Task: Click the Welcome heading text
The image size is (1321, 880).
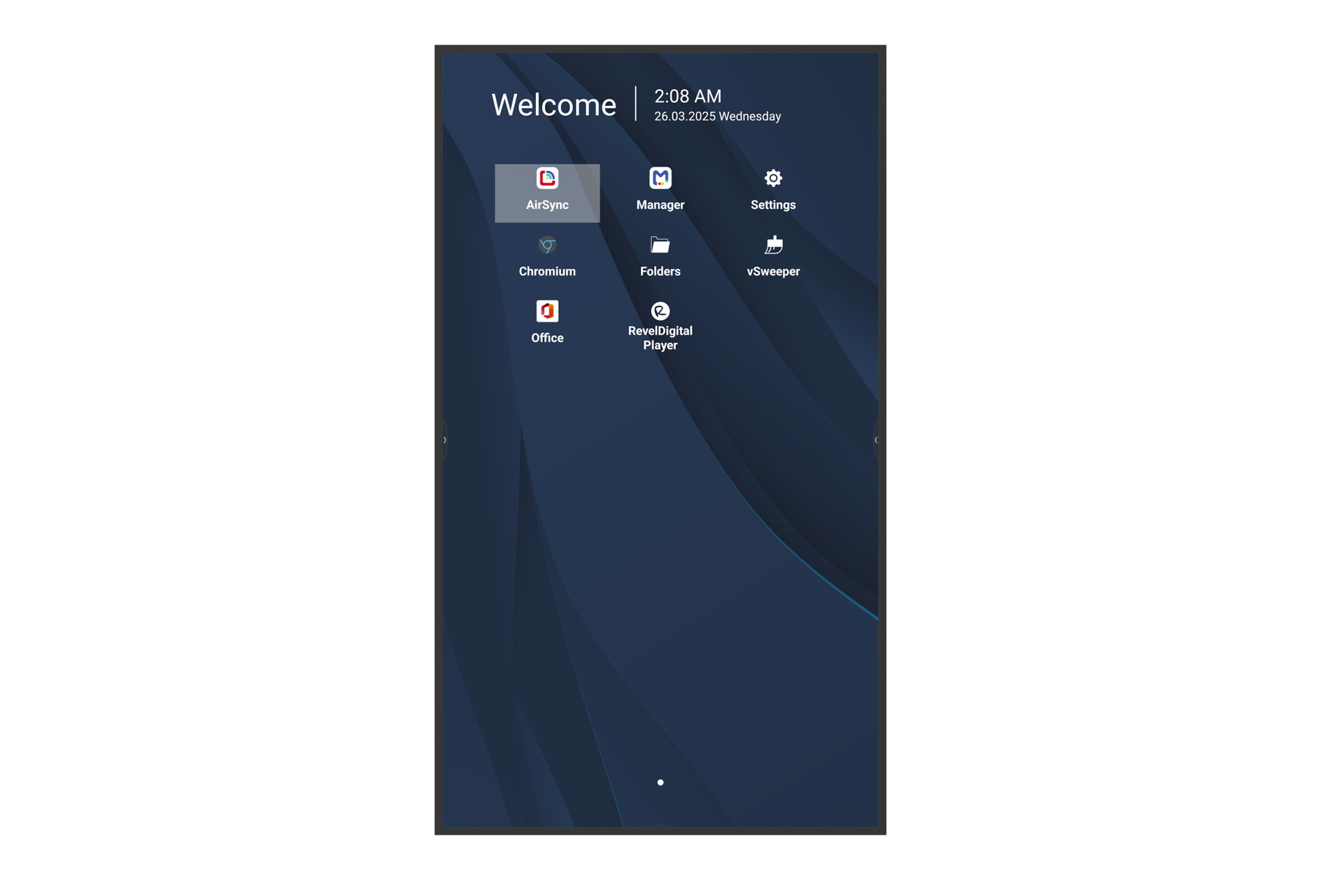Action: (553, 105)
